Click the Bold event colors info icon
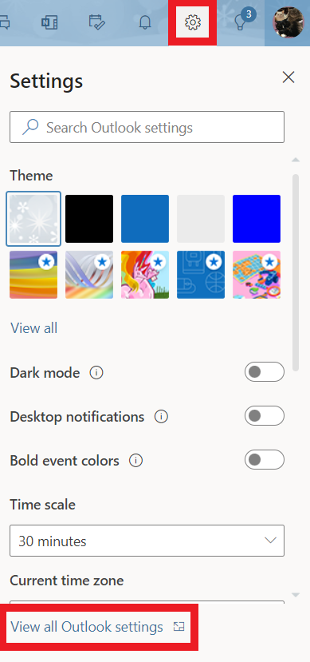This screenshot has width=310, height=662. (135, 461)
